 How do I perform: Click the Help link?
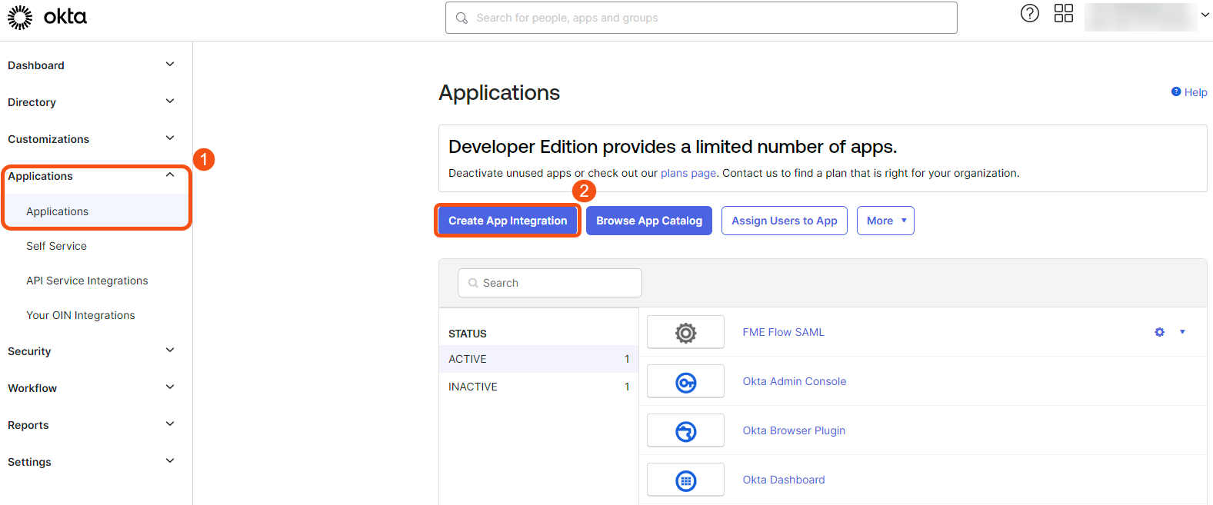[1195, 92]
